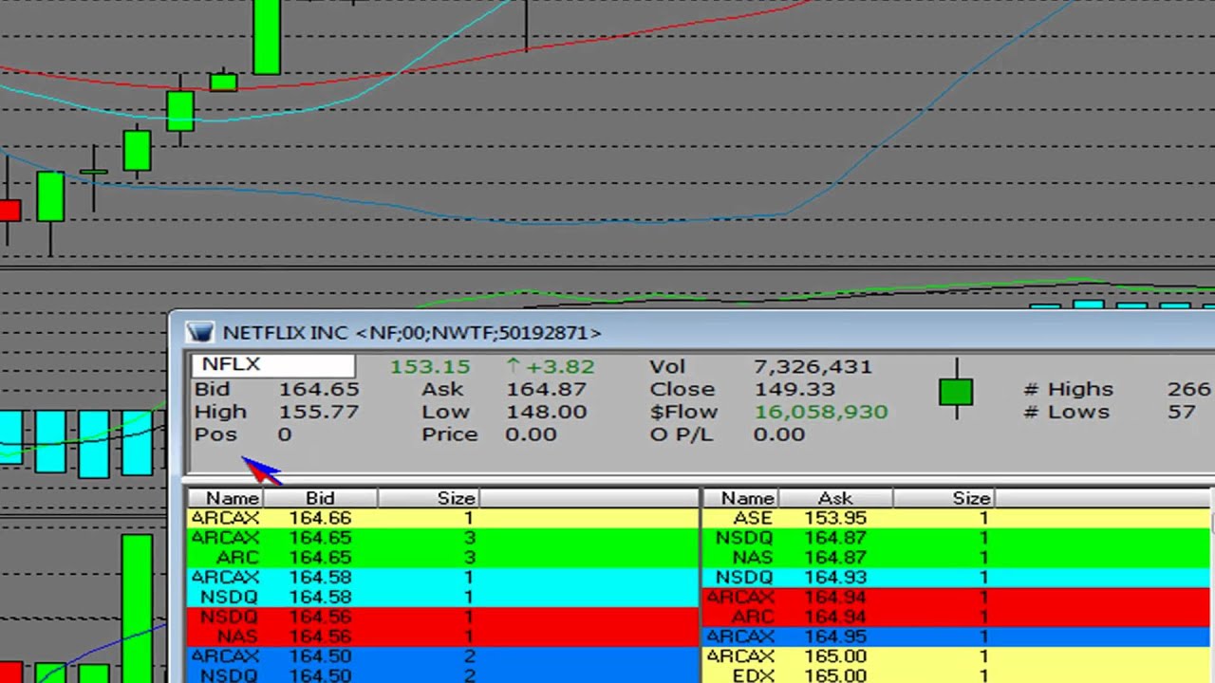Sort by the ask-side Size column header

coord(943,498)
